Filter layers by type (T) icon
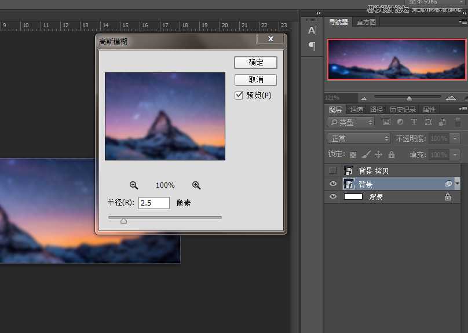The image size is (468, 333). (414, 122)
